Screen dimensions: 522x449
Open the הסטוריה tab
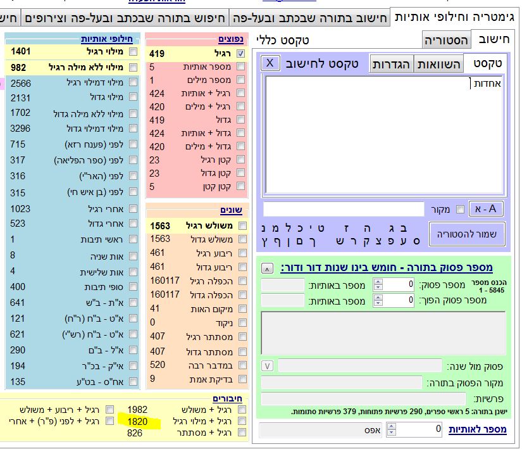click(446, 40)
